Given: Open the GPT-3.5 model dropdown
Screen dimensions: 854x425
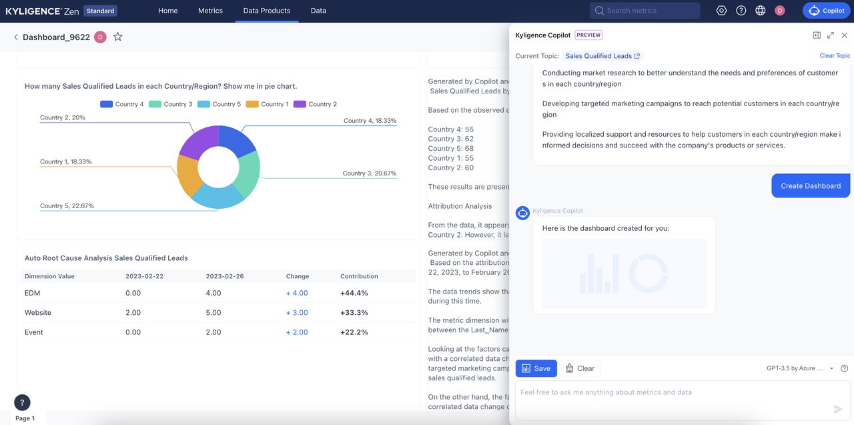Looking at the screenshot, I should (798, 368).
